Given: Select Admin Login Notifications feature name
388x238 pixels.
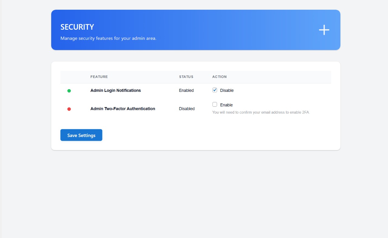Looking at the screenshot, I should coord(115,90).
